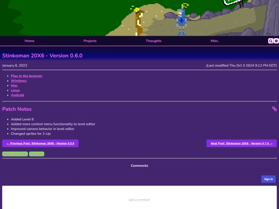Open the Projects tag below the post
279x209 pixels.
37,154
